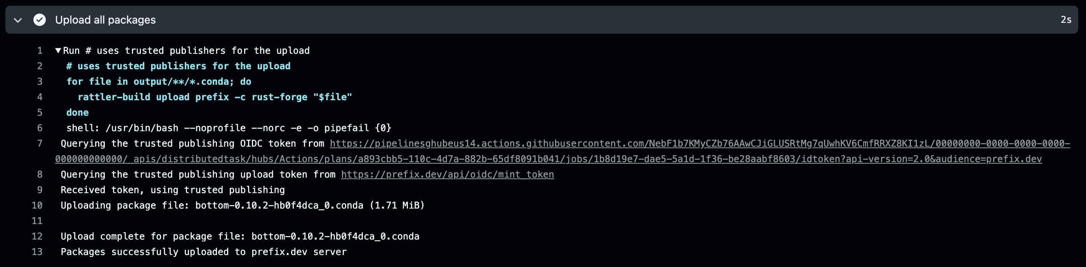Viewport: 1086px width, 267px height.
Task: Click line number 7 permalink
Action: pos(40,144)
